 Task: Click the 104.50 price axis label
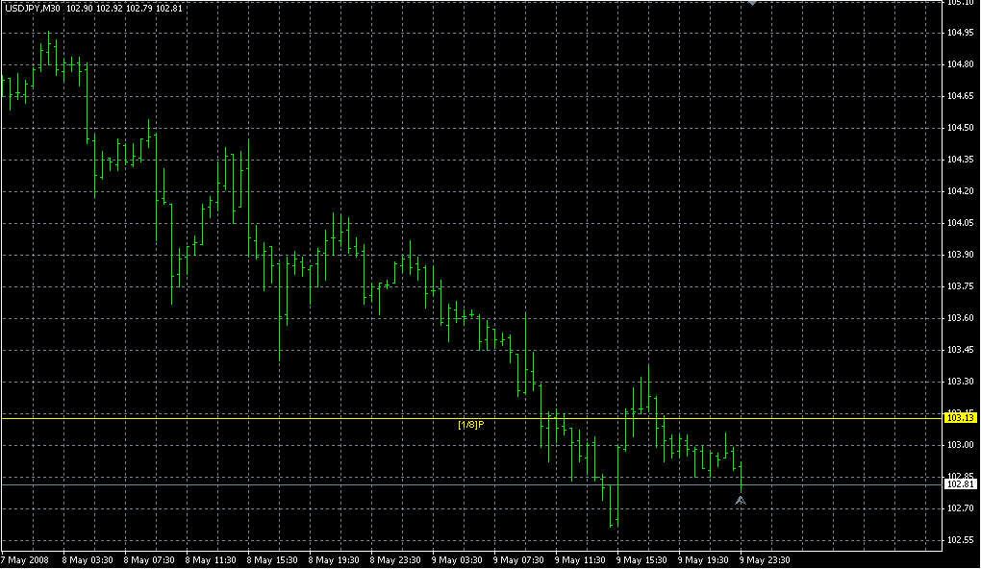pos(961,128)
